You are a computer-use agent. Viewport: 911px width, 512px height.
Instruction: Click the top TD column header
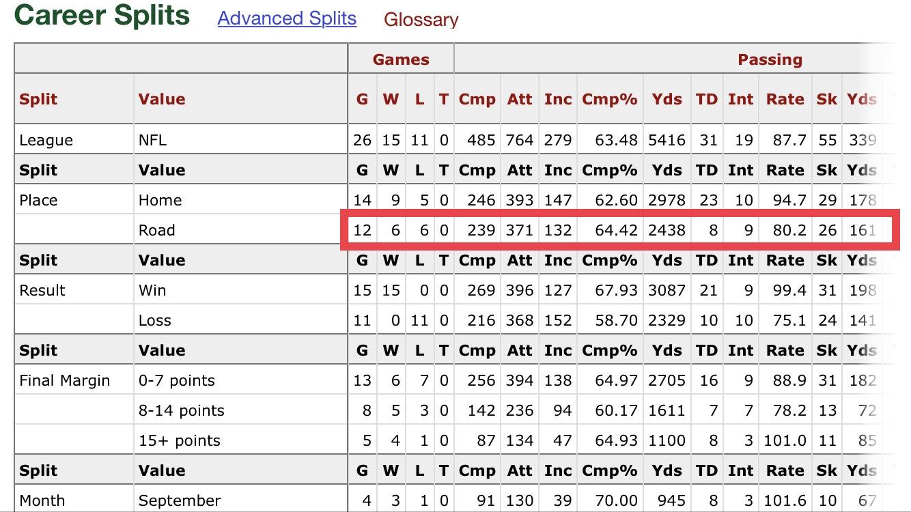coord(707,99)
